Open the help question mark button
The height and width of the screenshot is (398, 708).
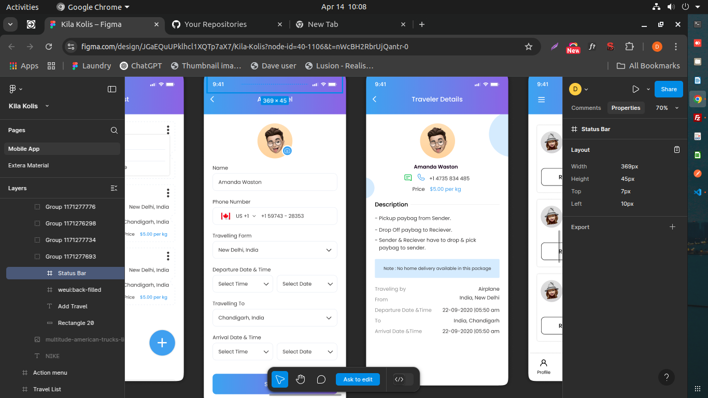(667, 377)
